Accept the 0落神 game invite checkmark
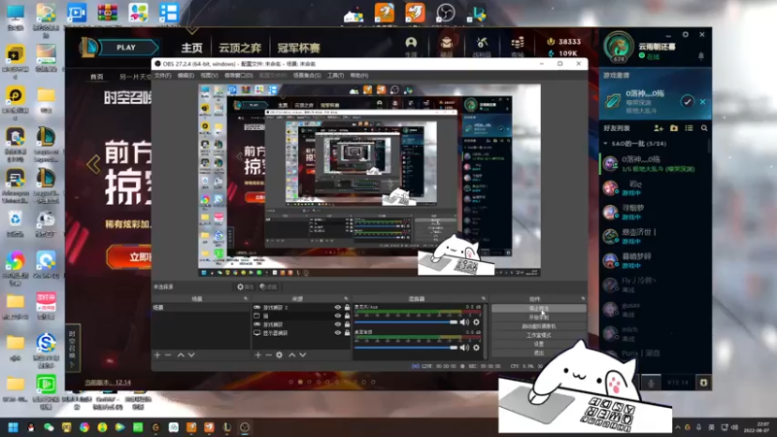This screenshot has width=777, height=437. (x=687, y=102)
